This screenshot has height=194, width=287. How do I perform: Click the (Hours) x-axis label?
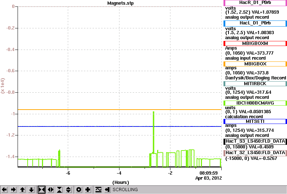coord(121,183)
